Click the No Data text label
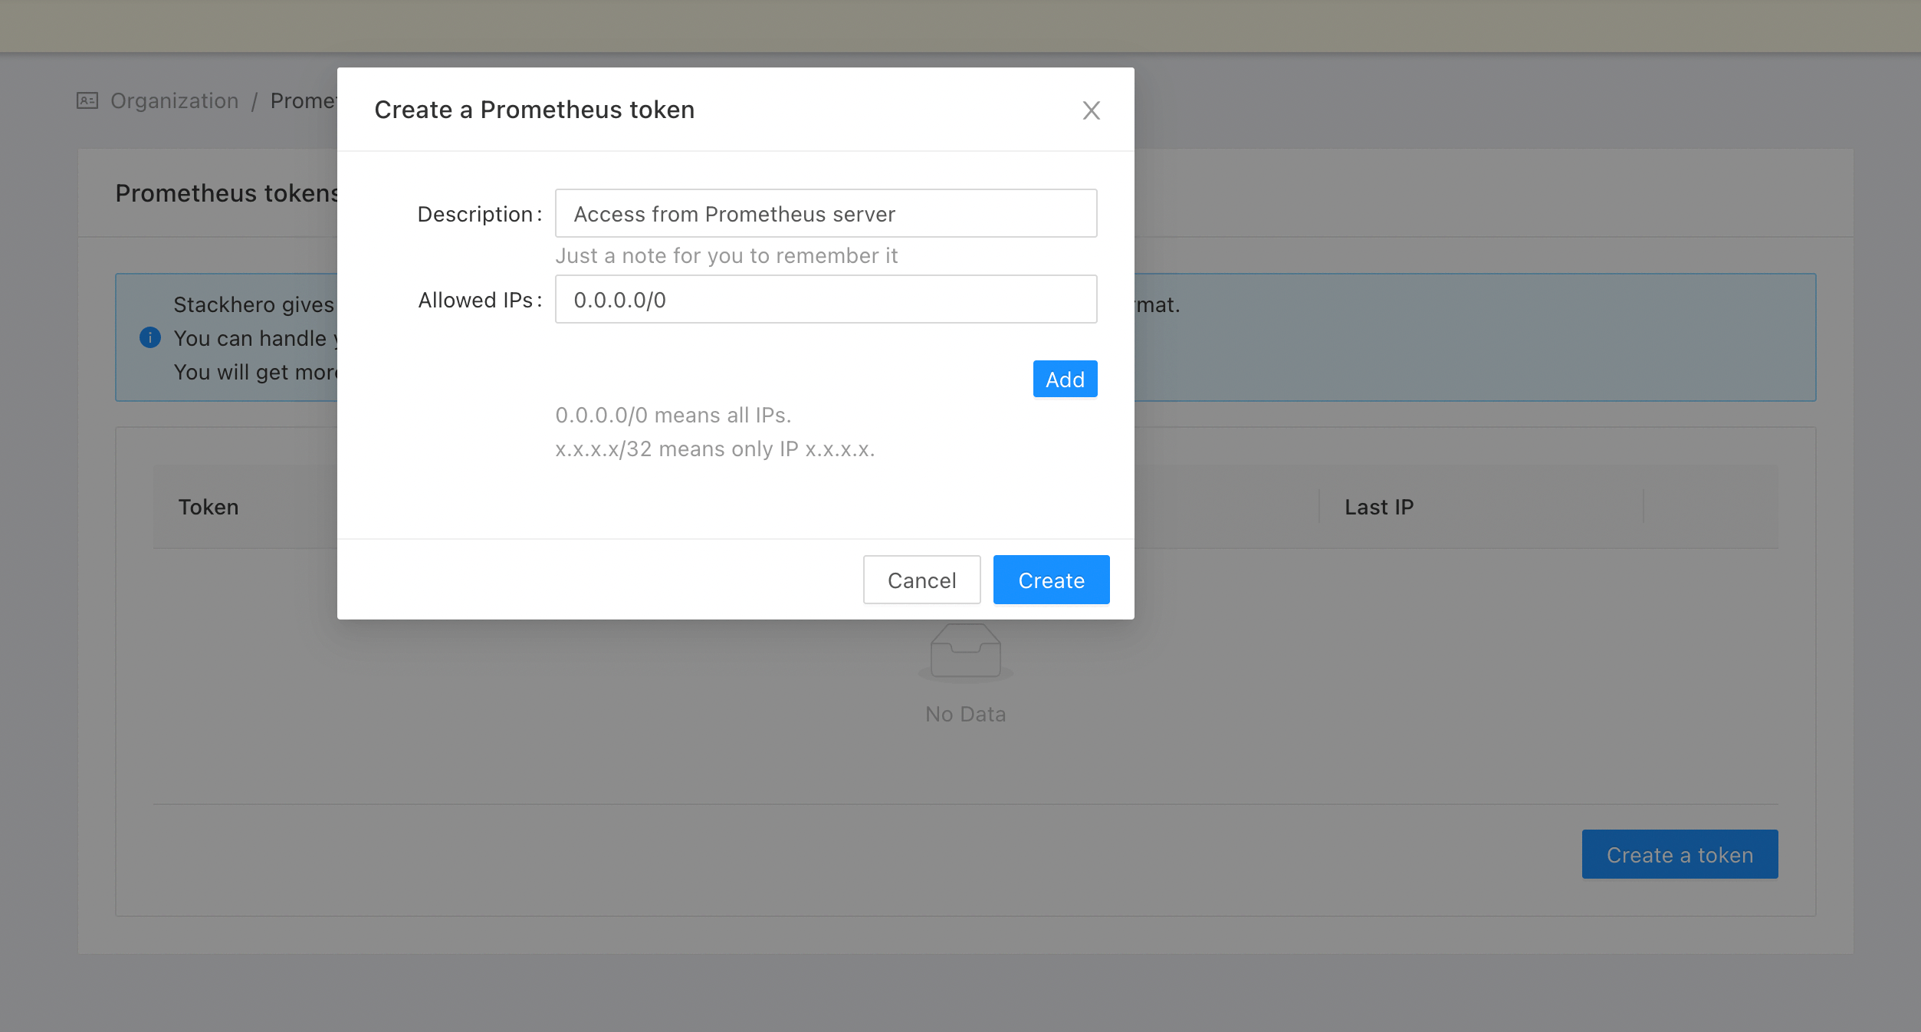 [x=965, y=714]
